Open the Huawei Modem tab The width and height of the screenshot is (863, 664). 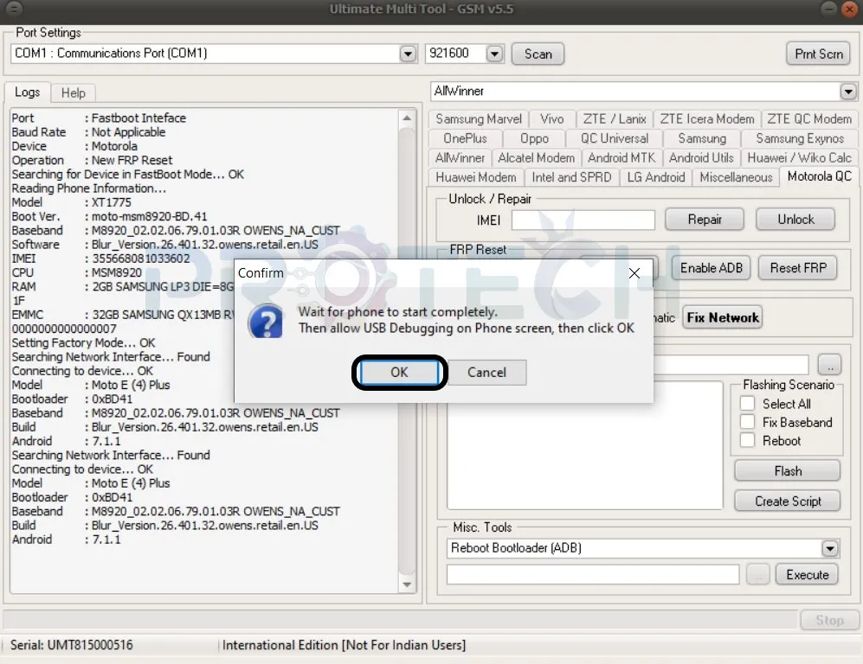475,177
